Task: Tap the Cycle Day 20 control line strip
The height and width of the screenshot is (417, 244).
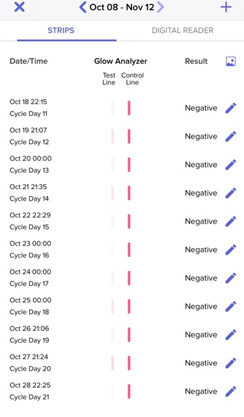Action: tap(129, 363)
